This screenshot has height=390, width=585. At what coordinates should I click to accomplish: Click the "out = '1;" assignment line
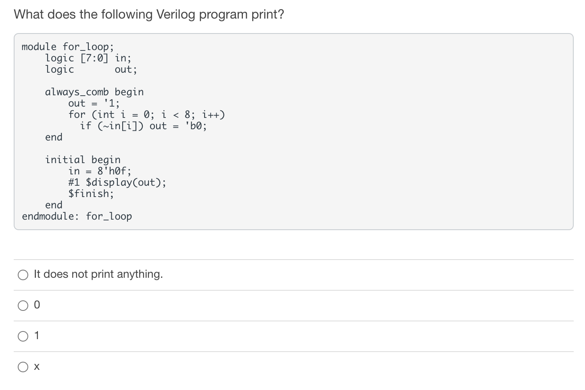coord(94,103)
